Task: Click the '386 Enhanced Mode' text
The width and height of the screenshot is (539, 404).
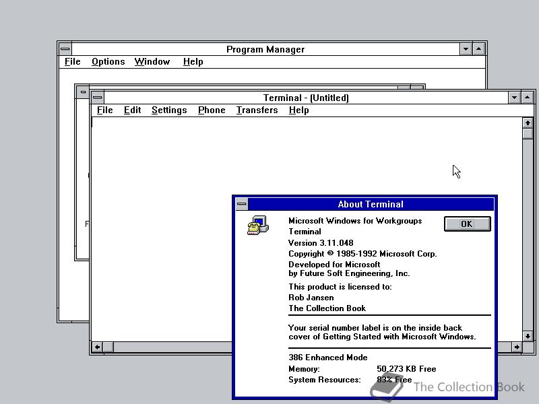Action: tap(328, 358)
